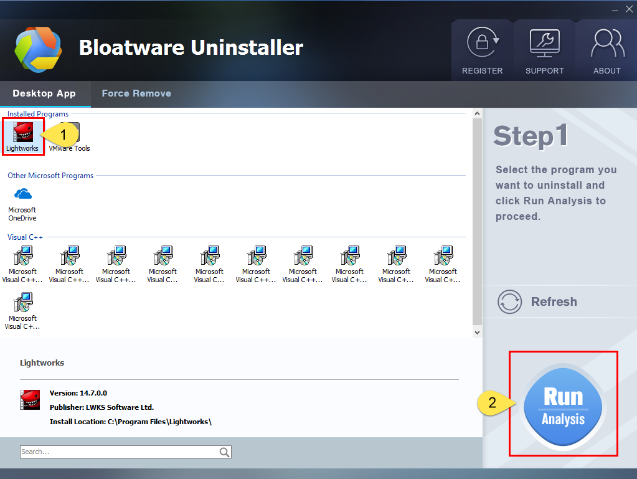Click the Other Microsoft Programs heading
Viewport: 637px width, 479px height.
50,176
